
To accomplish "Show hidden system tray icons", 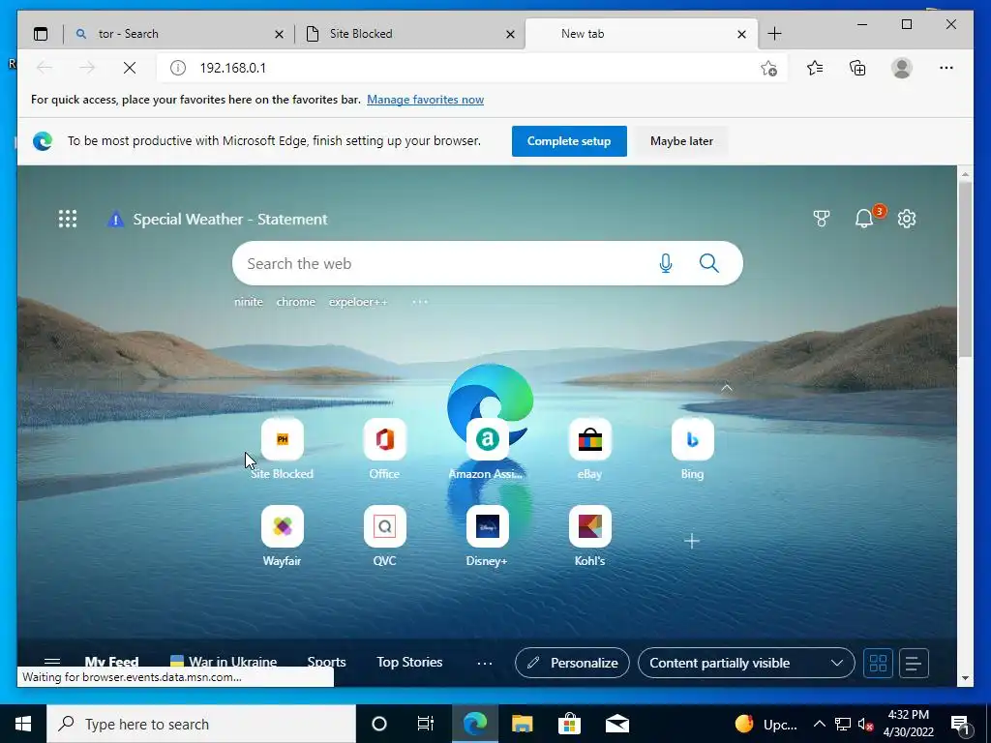I will coord(819,724).
